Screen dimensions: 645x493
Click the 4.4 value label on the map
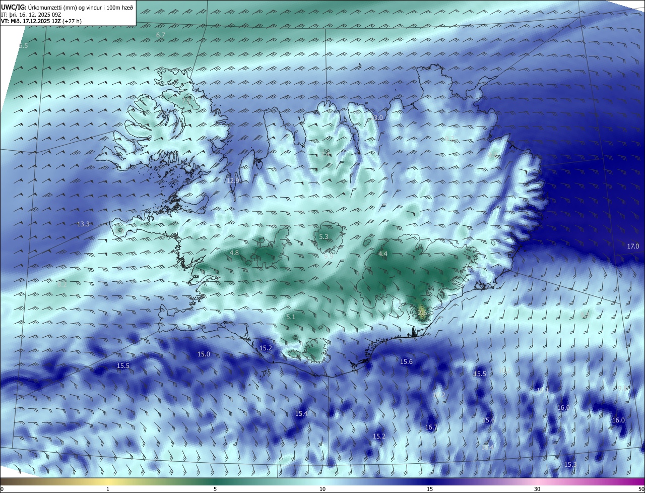[x=383, y=254]
